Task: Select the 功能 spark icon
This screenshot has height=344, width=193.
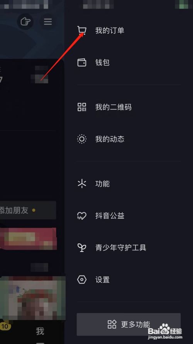Action: coord(82,184)
